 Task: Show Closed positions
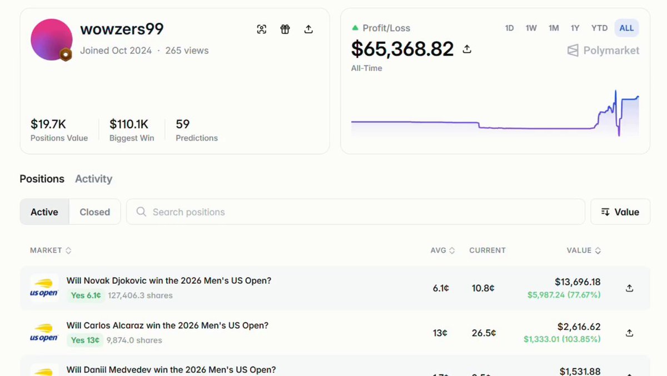(x=94, y=212)
